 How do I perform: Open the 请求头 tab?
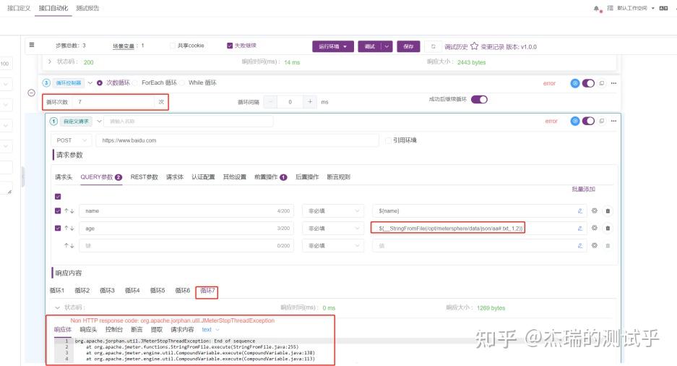pyautogui.click(x=64, y=177)
